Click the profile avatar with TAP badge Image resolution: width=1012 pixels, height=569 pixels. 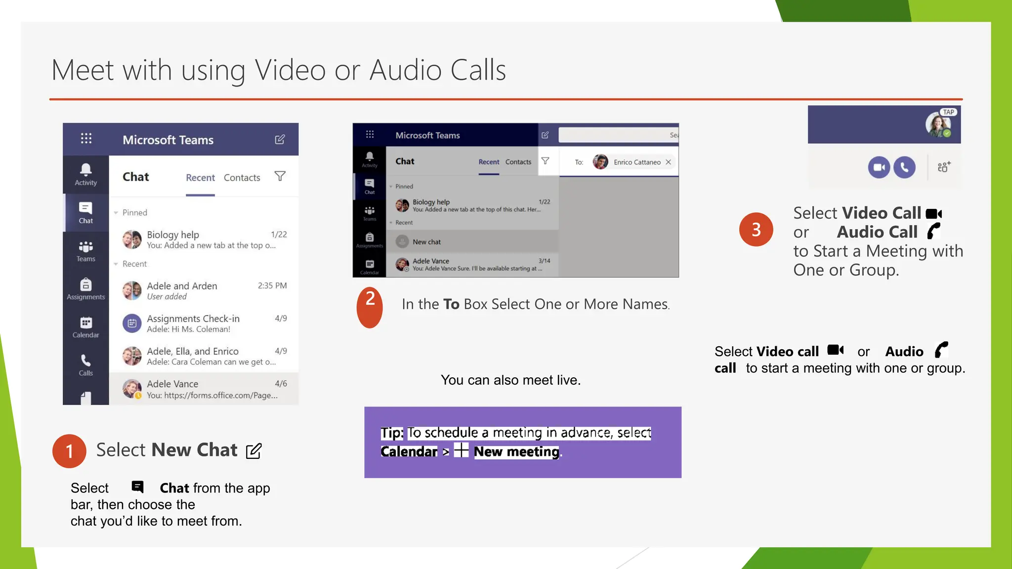coord(938,124)
